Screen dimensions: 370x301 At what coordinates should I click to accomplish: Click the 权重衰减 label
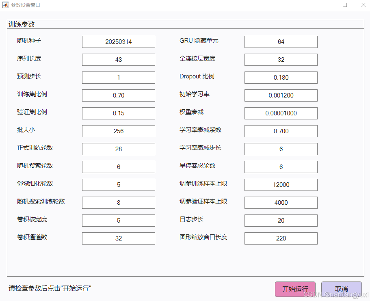[192, 112]
